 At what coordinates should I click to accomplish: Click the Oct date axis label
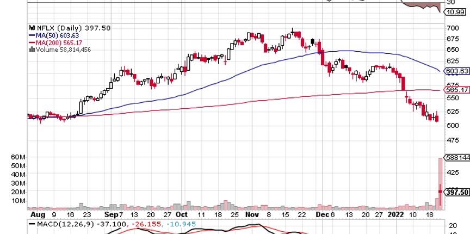[182, 214]
